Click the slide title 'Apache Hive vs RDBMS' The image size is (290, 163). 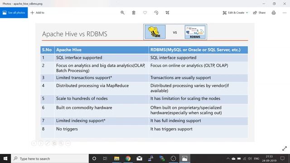pyautogui.click(x=74, y=34)
